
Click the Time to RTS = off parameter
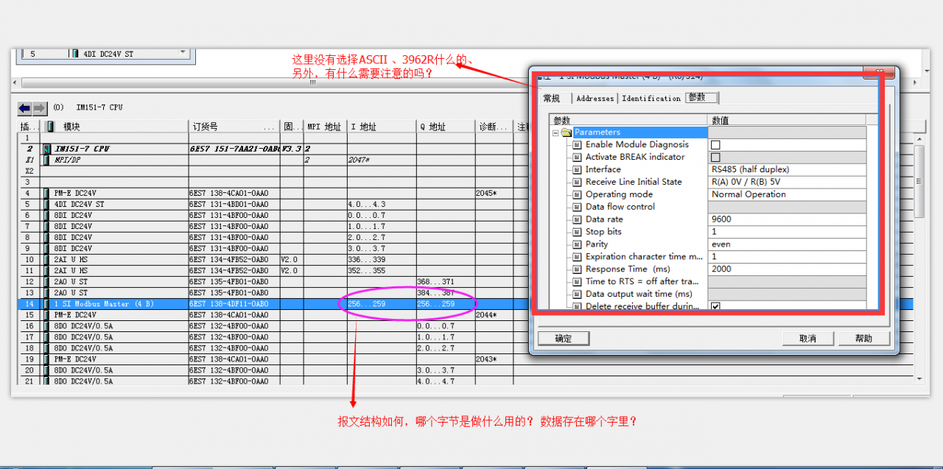(642, 281)
